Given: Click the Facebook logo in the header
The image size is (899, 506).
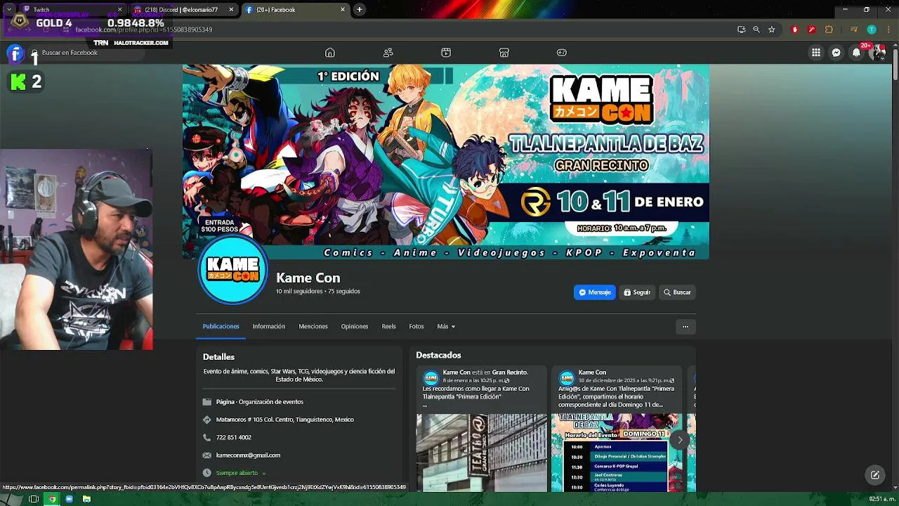Looking at the screenshot, I should click(x=15, y=53).
